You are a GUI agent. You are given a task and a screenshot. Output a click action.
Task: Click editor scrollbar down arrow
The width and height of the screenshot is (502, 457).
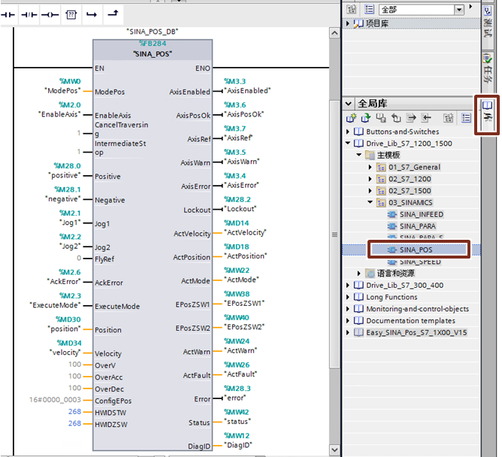click(x=334, y=449)
